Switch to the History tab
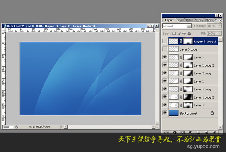This screenshot has height=152, width=226. [199, 20]
